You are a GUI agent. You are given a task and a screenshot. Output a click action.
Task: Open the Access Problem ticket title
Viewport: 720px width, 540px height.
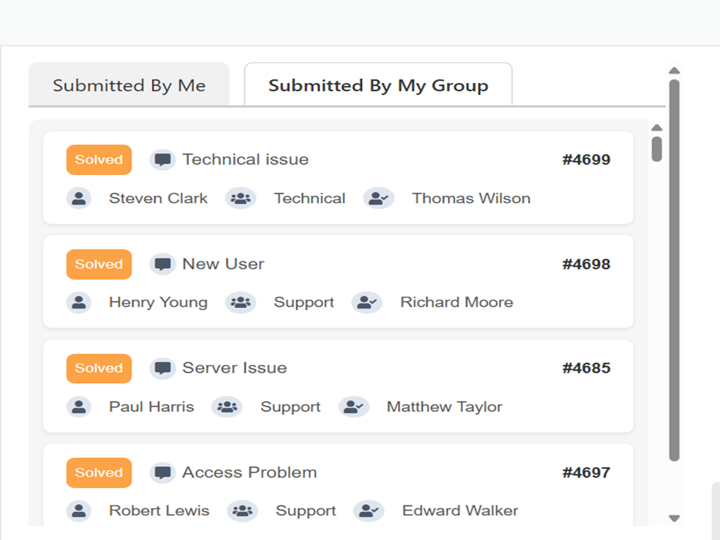[250, 472]
